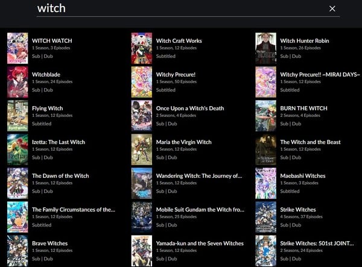Select Once Upon a Witch's Death title

pos(189,108)
